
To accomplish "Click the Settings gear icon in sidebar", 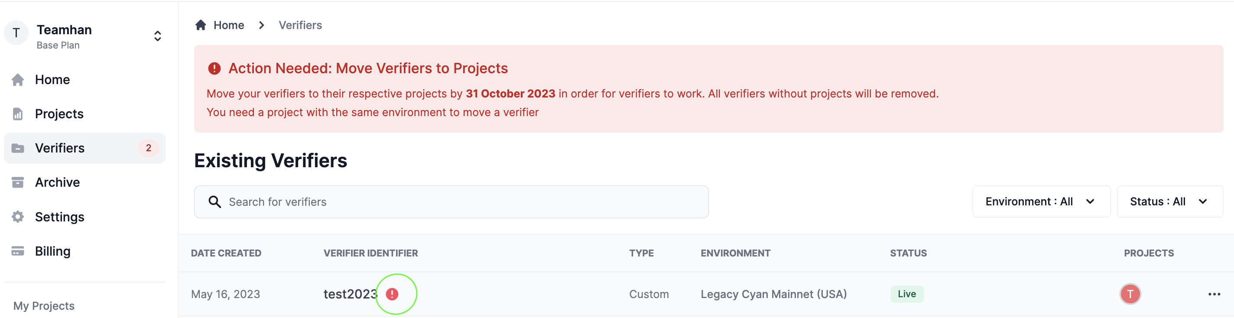I will pos(18,217).
